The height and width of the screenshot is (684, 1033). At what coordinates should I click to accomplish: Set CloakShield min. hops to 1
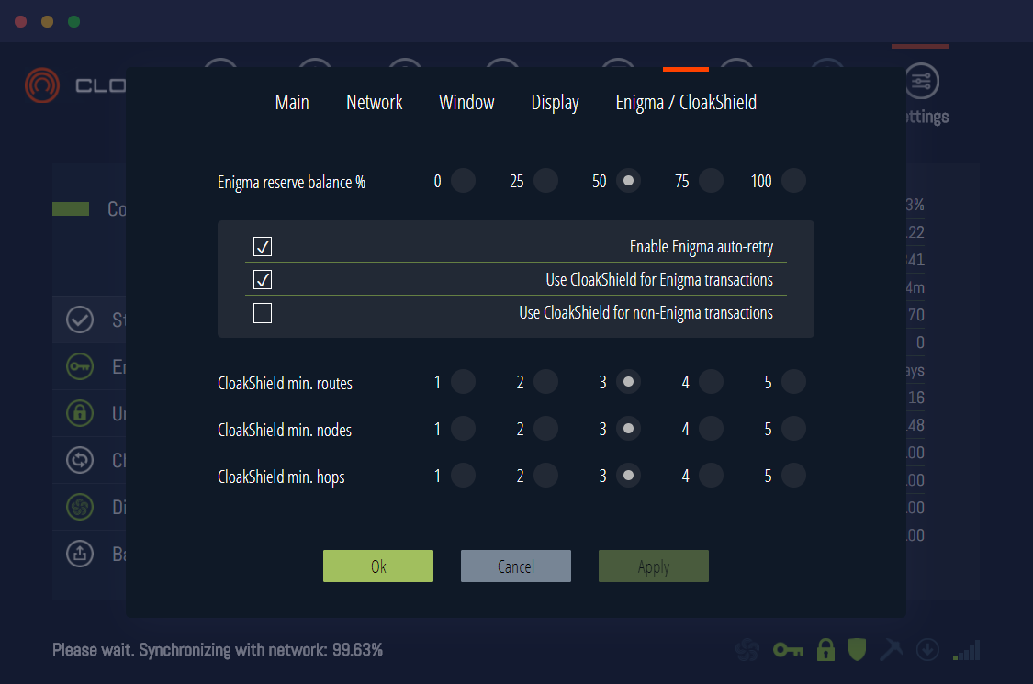(463, 475)
